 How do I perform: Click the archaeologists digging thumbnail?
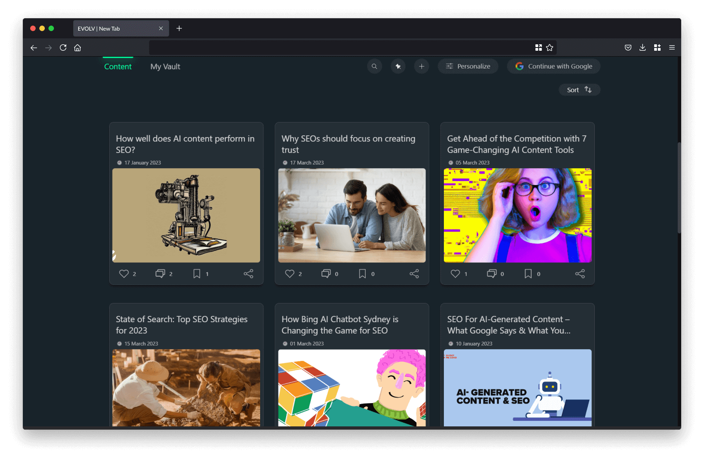pos(187,388)
